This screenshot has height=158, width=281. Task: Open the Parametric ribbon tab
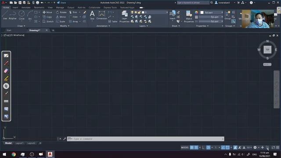39,7
